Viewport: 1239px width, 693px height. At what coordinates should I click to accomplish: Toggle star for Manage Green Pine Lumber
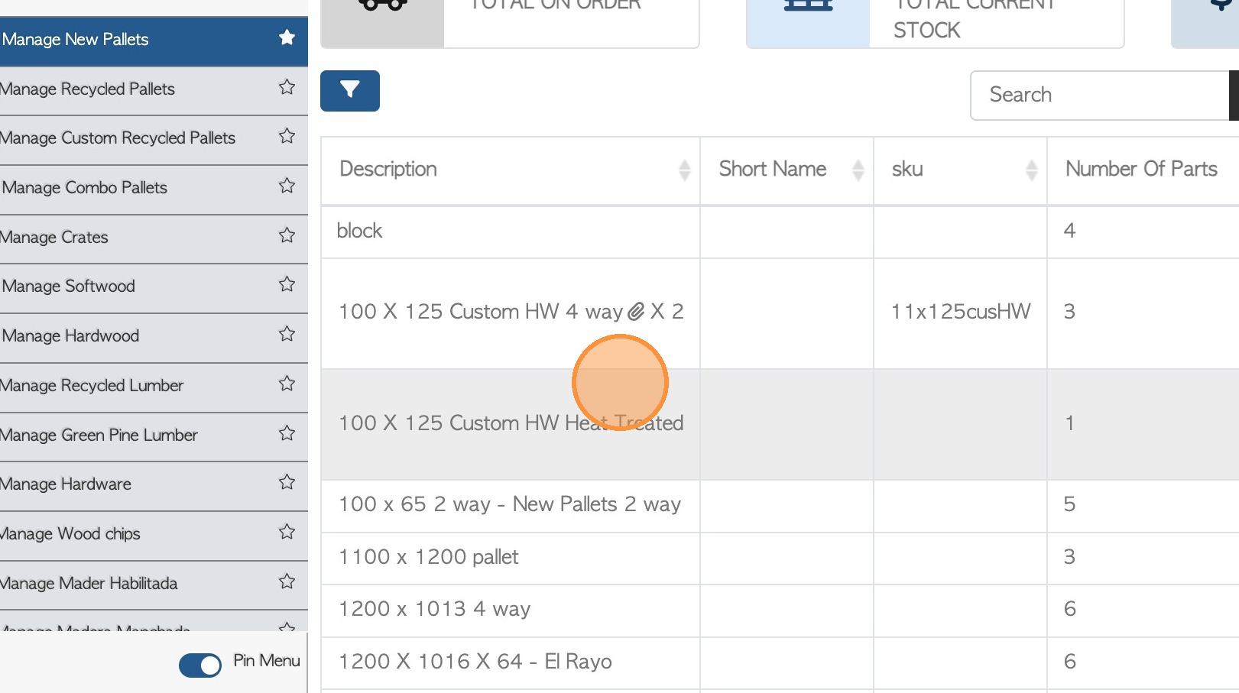[287, 433]
